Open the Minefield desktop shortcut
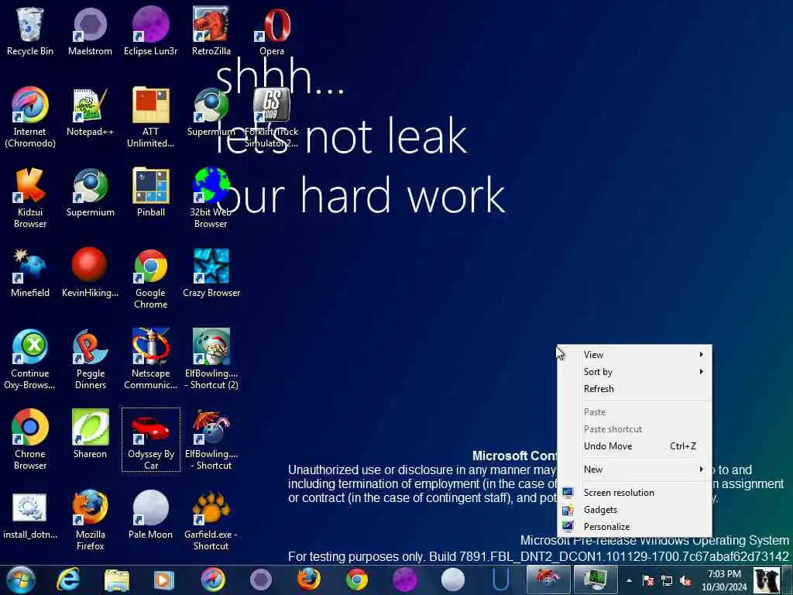Image resolution: width=793 pixels, height=595 pixels. pyautogui.click(x=30, y=273)
